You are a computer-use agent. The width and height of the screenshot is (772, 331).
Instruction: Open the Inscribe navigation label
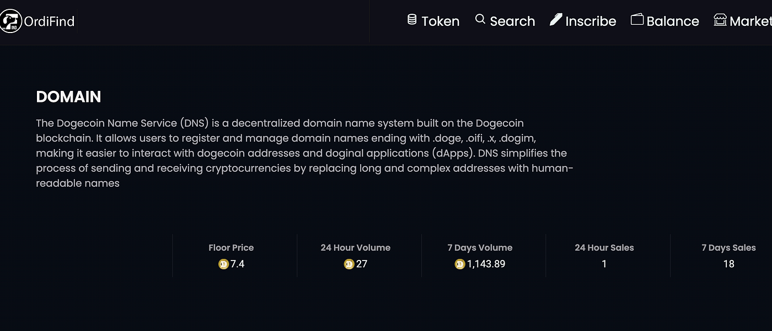[591, 21]
